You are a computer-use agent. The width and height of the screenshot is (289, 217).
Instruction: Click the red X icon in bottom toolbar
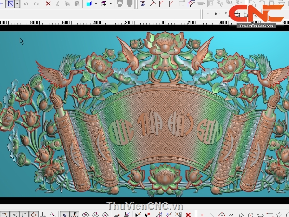188,214
